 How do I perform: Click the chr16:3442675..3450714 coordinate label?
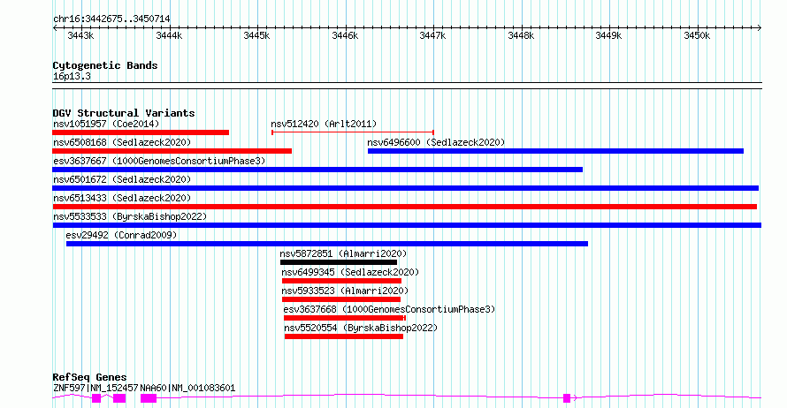(x=111, y=19)
